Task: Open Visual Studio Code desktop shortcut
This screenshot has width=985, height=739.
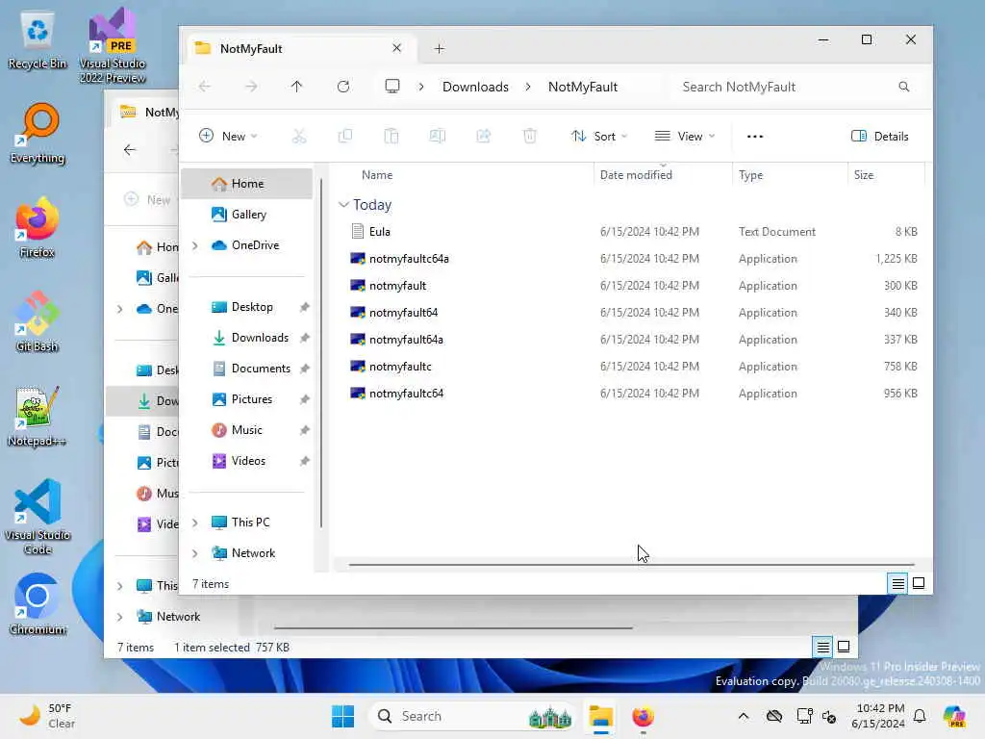Action: (38, 517)
